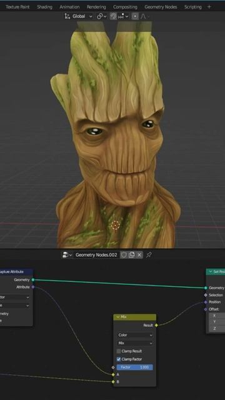Click the Offset Y value field
The height and width of the screenshot is (400, 225).
pos(217,322)
